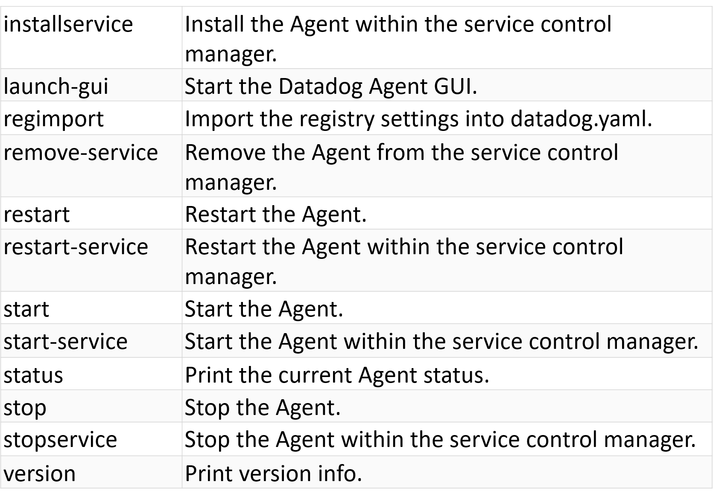Click the regimport command cell
The image size is (713, 502).
click(x=54, y=119)
